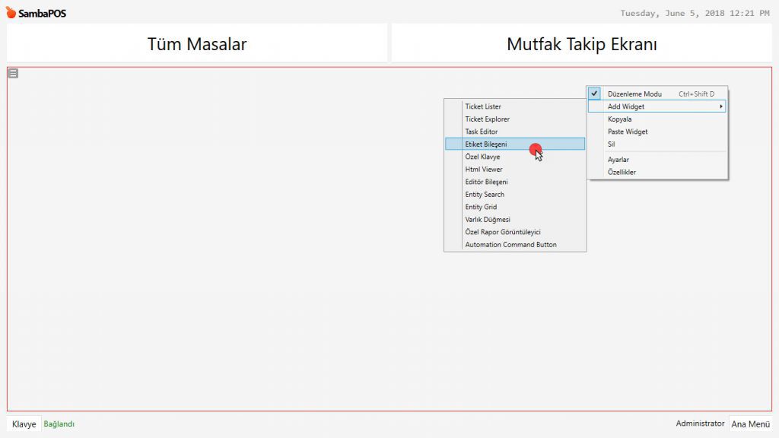Click the SambaPOS logo icon
Screen dimensions: 779x438
[x=11, y=13]
